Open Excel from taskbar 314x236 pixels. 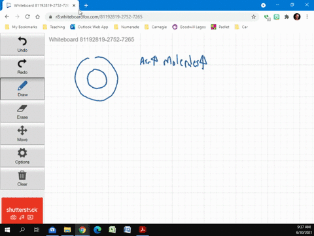coord(113,230)
